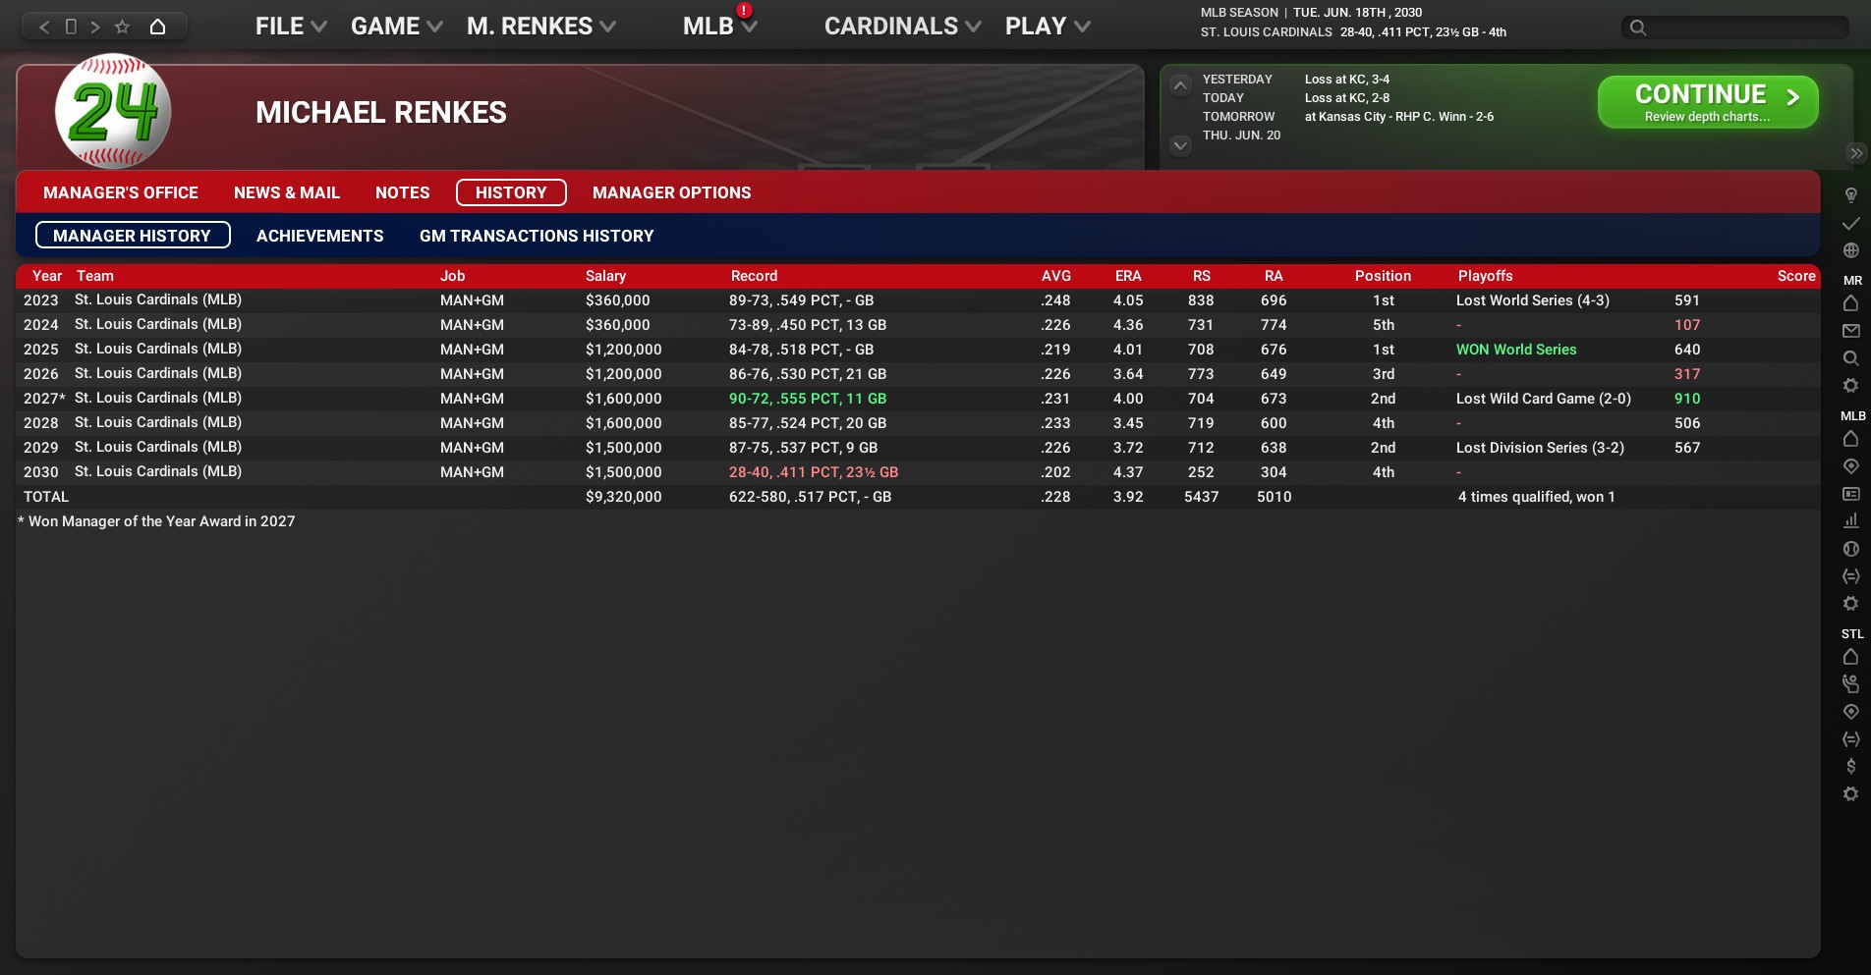
Task: Open the PLAY dropdown menu
Action: (x=1048, y=27)
